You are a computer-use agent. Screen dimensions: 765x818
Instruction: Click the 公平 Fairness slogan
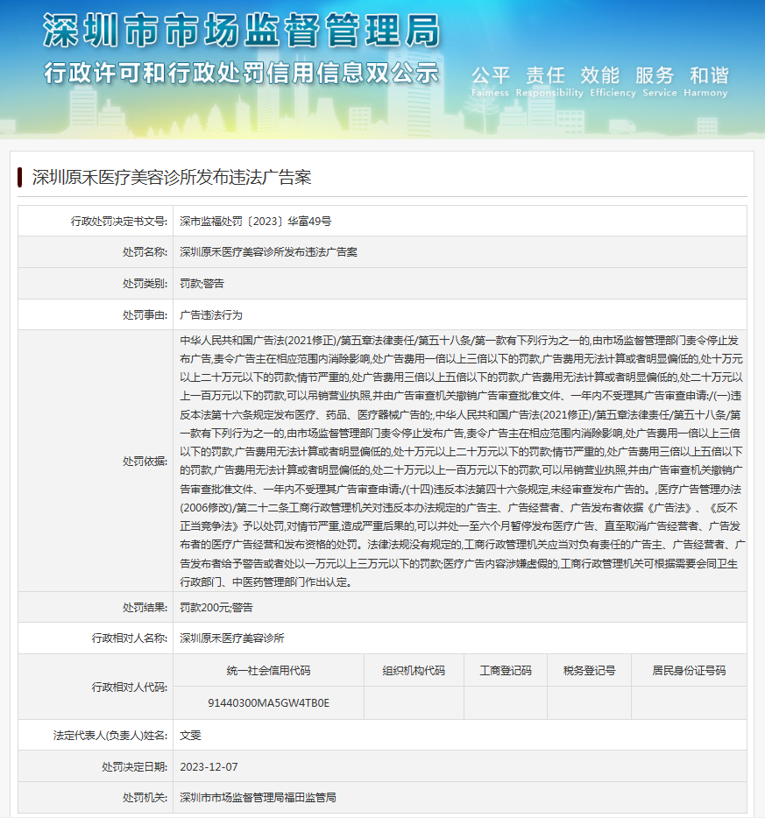pyautogui.click(x=490, y=82)
